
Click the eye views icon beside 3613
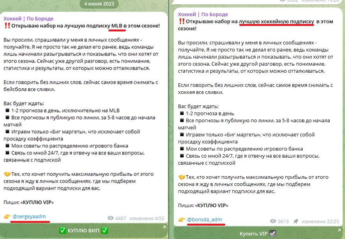pyautogui.click(x=273, y=221)
